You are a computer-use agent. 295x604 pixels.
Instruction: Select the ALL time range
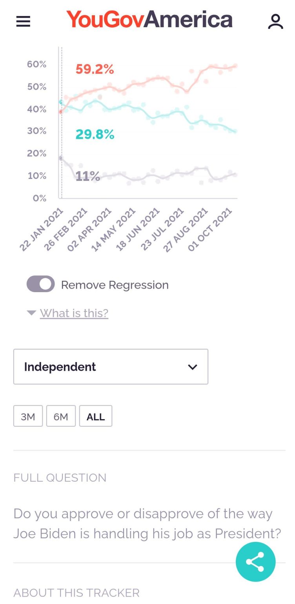[x=96, y=416]
